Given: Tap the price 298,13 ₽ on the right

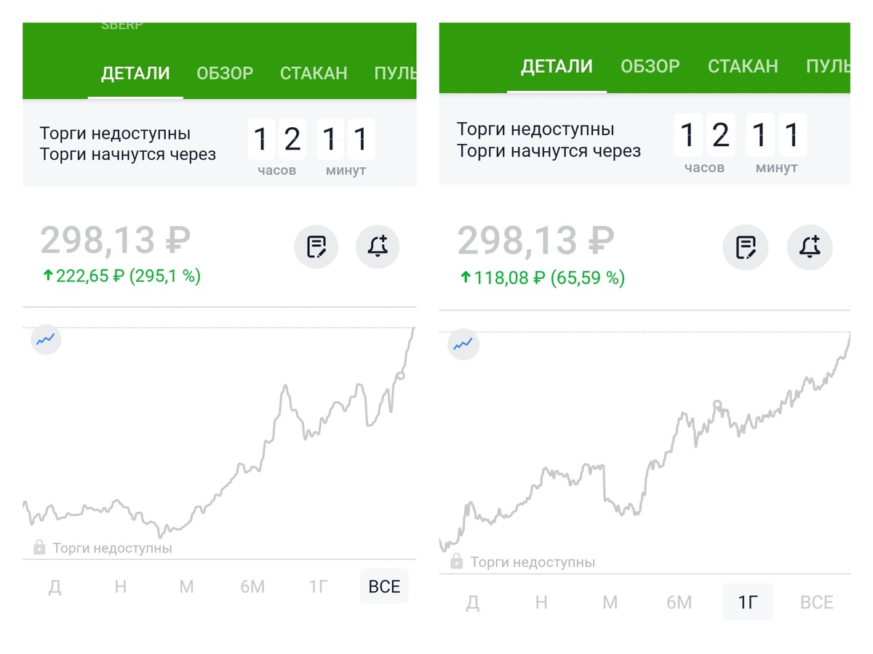Looking at the screenshot, I should coord(535,240).
